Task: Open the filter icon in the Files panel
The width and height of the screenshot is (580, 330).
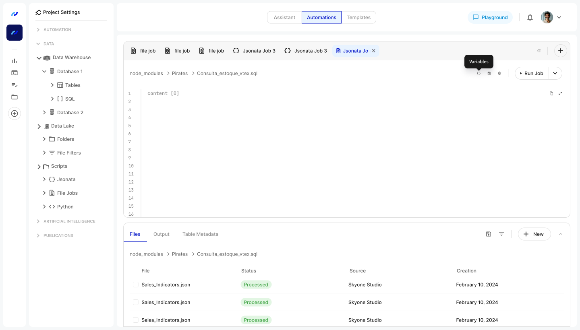Action: pos(501,234)
